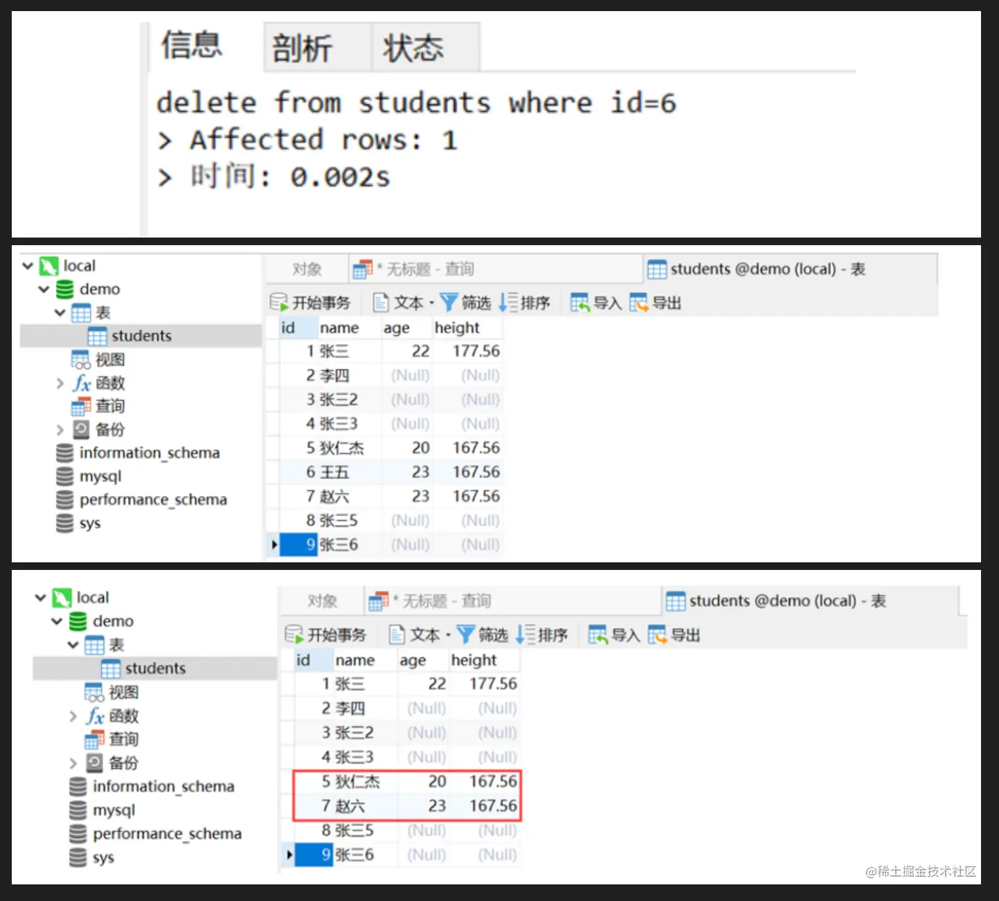Click the 导出 export icon in upper window
Image resolution: width=999 pixels, height=901 pixels.
click(638, 303)
